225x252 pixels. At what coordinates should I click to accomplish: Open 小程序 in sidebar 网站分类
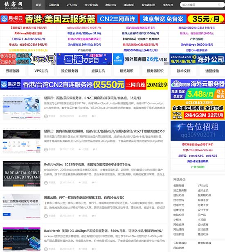coord(177,220)
